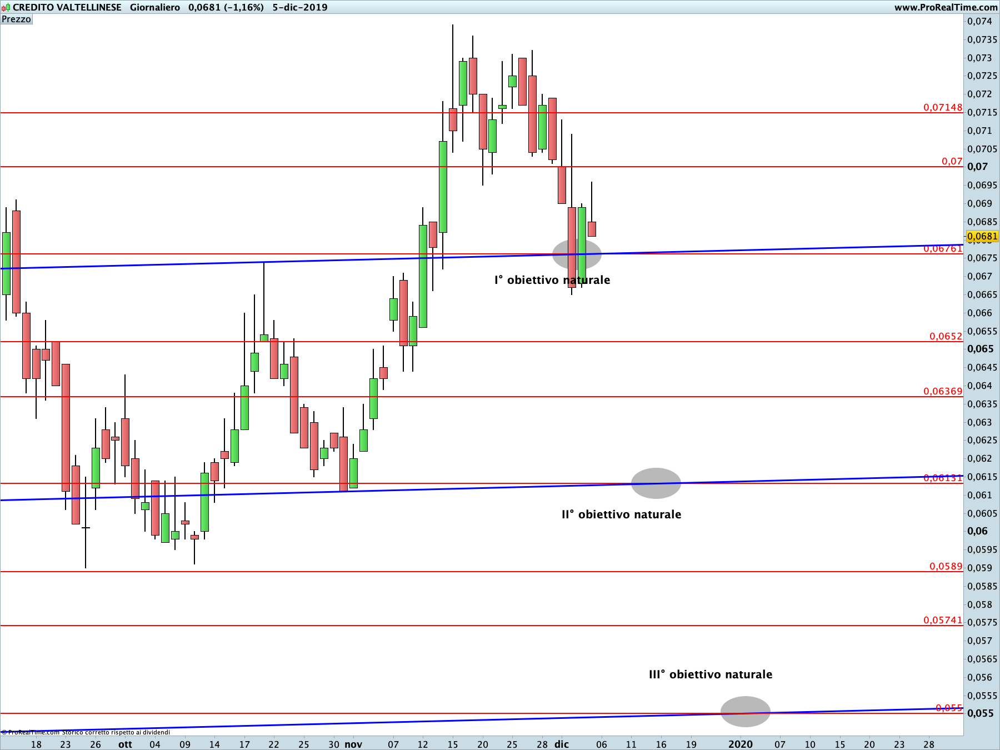The image size is (1000, 750).
Task: Click the red level label 0,06369
Action: 943,391
